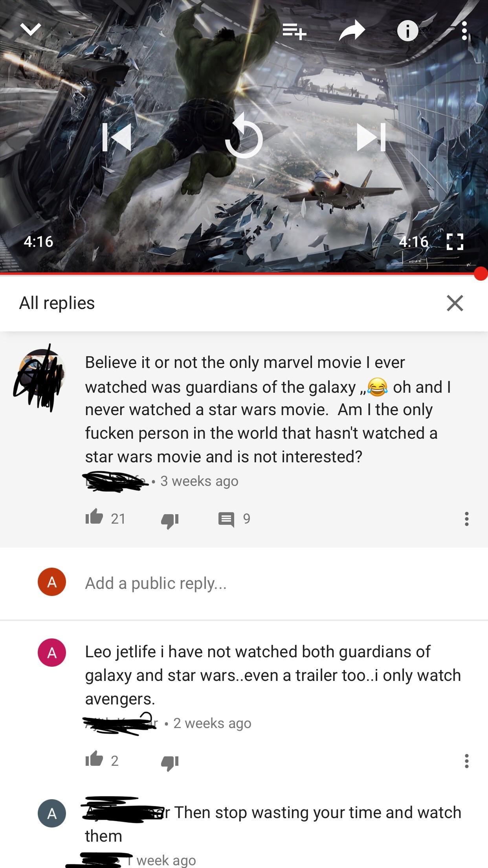The width and height of the screenshot is (488, 868).
Task: Dislike the reply about only watching avengers
Action: (x=170, y=763)
